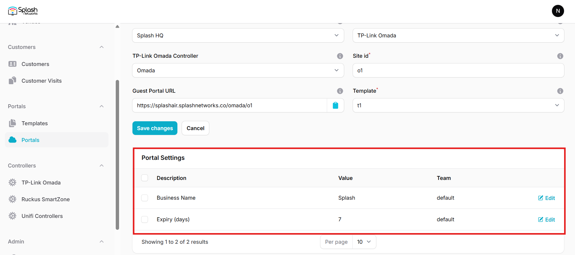
Task: Check the Expiry (days) row checkbox
Action: [x=145, y=219]
